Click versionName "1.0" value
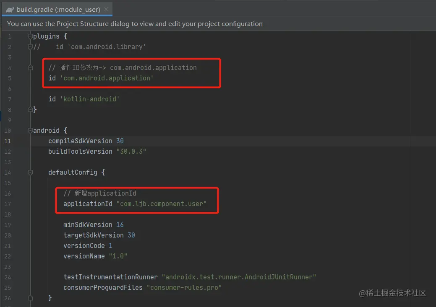Screen dimensions: 436x307 pos(118,256)
